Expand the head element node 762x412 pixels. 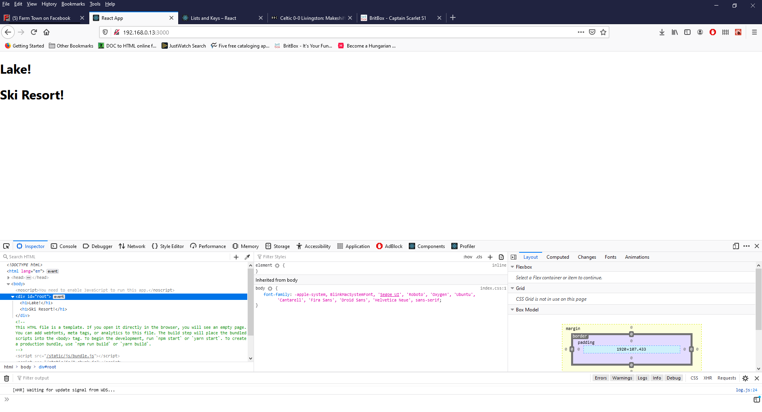point(8,277)
